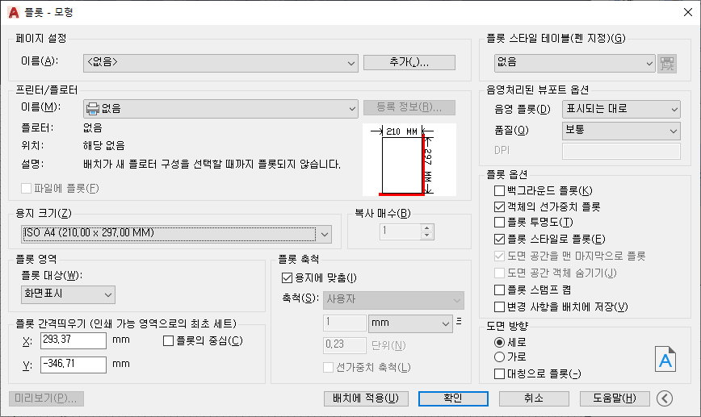Click the scale lineweight equals icon
701x417 pixels.
tap(459, 321)
